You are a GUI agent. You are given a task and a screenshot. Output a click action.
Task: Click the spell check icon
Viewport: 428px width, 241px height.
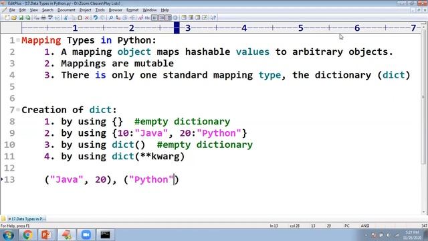click(x=50, y=18)
